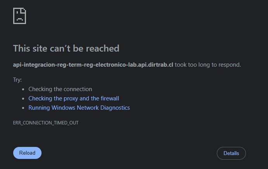Click the bullet before the proxy link
Viewport: 268px width, 169px height.
[x=23, y=98]
